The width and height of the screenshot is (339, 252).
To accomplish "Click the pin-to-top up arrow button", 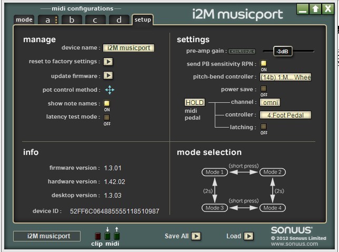I will point(315,9).
